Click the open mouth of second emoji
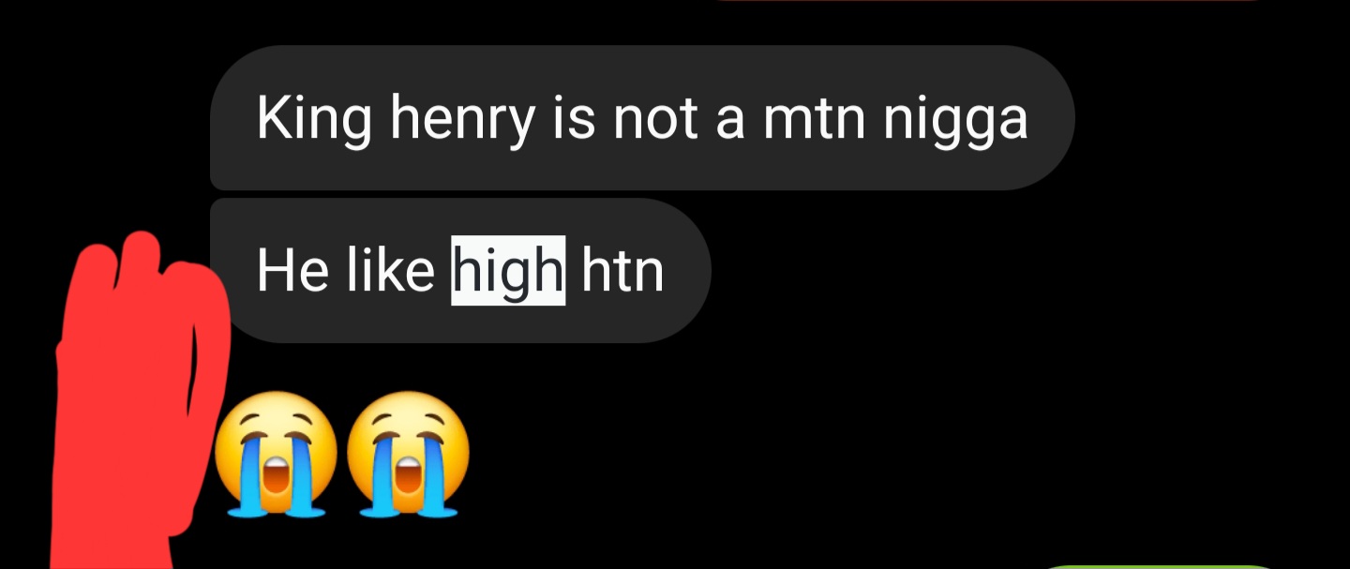Viewport: 1350px width, 569px height. [x=408, y=473]
